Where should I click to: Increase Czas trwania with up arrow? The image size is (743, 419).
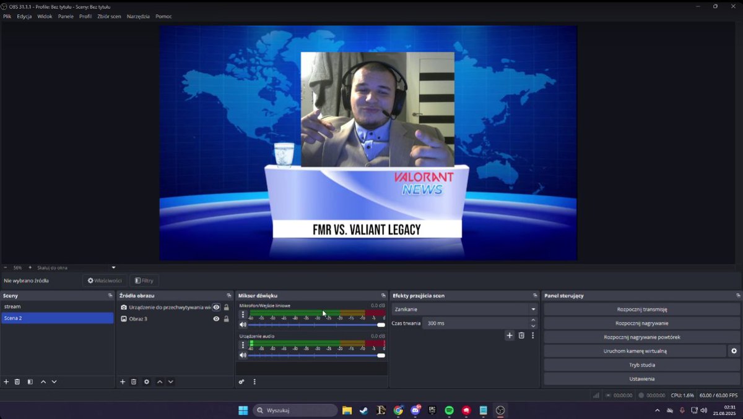click(x=533, y=320)
